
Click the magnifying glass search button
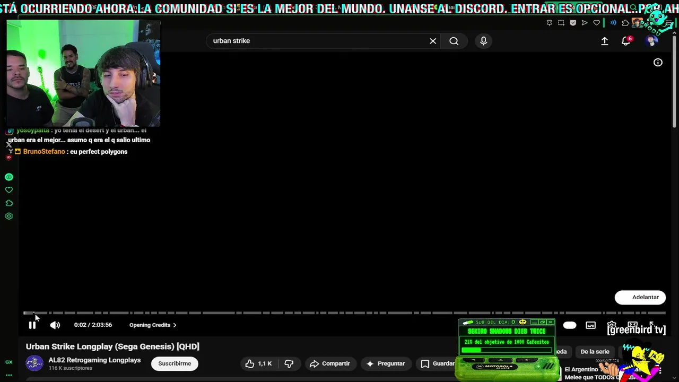454,41
